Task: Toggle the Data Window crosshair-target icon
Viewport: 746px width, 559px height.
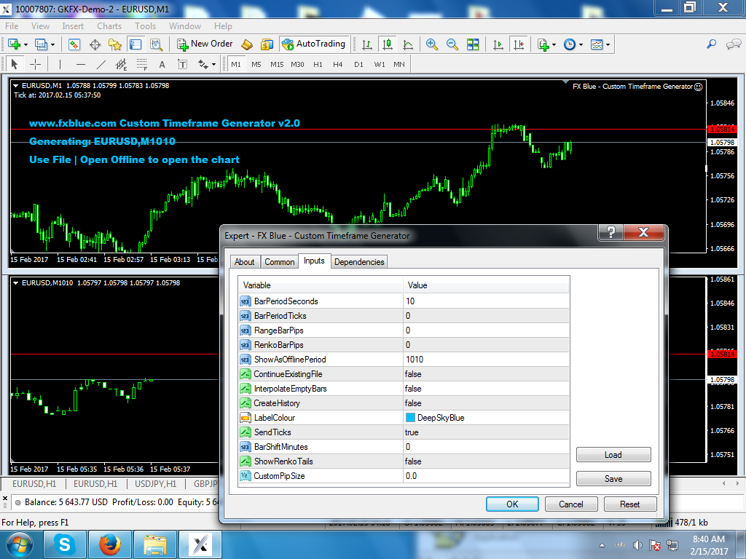Action: (95, 44)
